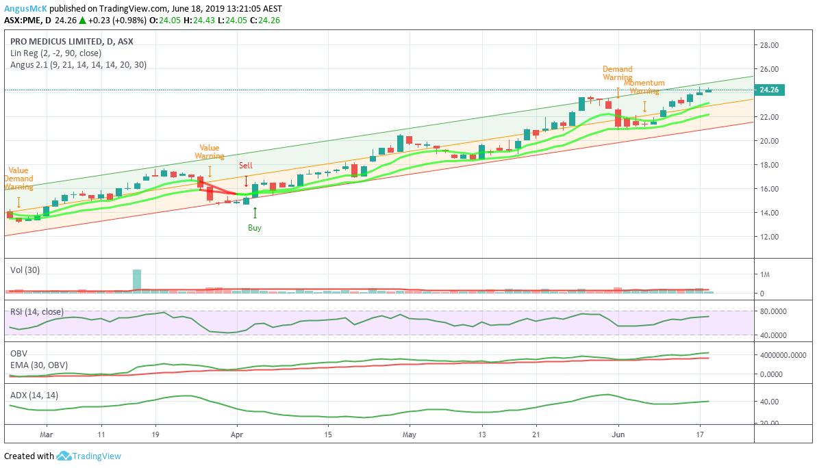Click the 1M volume axis label
The image size is (817, 468).
(x=764, y=275)
